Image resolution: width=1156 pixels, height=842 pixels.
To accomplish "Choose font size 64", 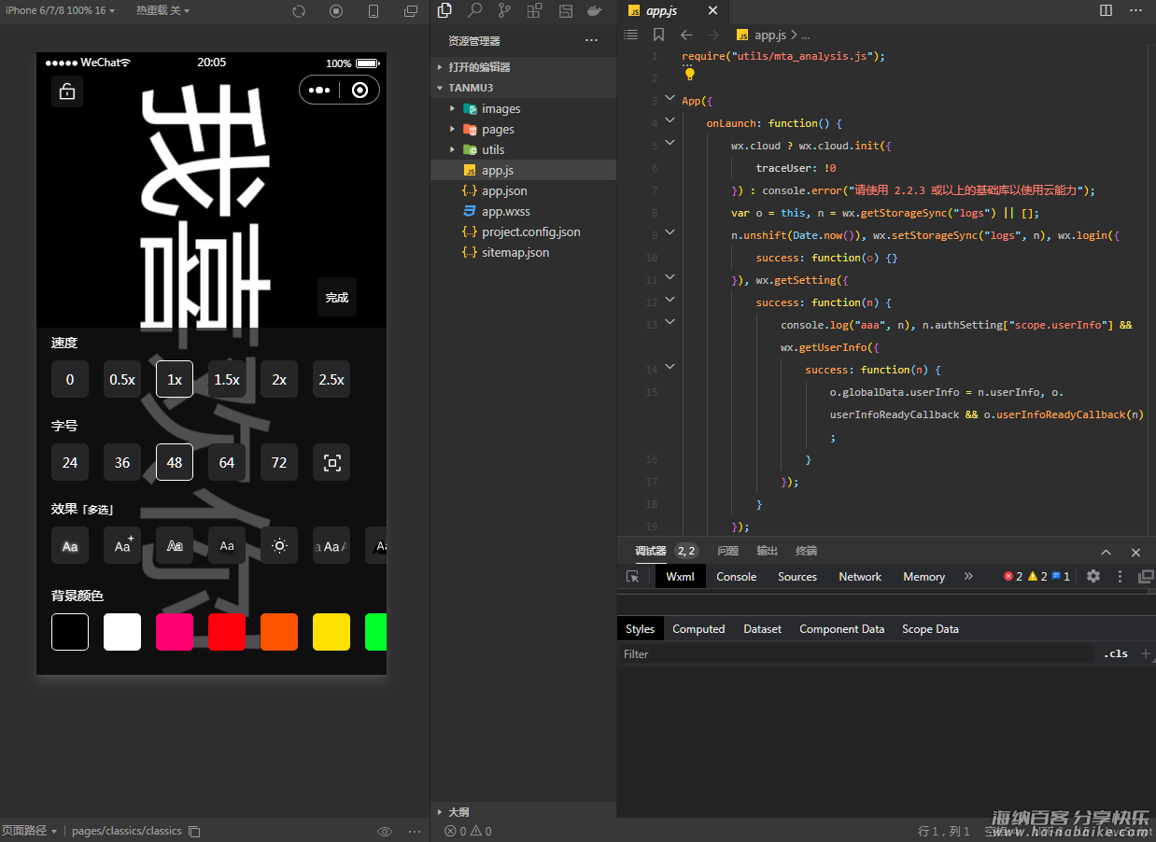I will [x=227, y=462].
